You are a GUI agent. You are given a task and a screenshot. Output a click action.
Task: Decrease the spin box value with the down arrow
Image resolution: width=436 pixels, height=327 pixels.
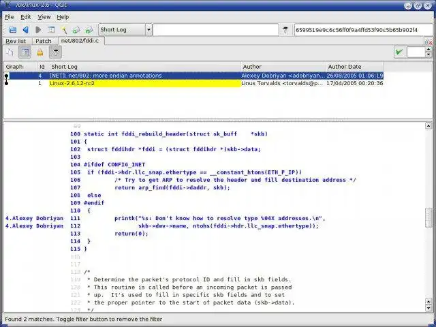429,54
